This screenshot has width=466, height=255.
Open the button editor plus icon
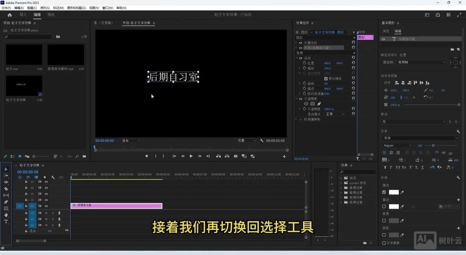[x=284, y=157]
